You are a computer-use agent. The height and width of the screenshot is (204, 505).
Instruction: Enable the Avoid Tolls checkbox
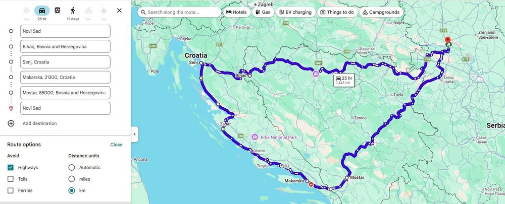tap(11, 179)
